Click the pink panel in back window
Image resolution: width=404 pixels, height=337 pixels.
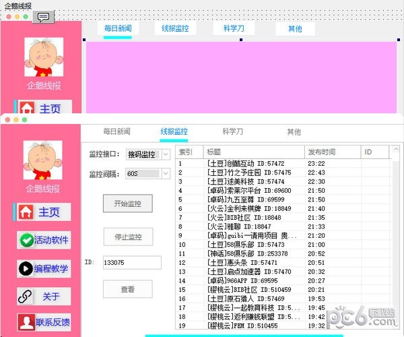point(241,78)
